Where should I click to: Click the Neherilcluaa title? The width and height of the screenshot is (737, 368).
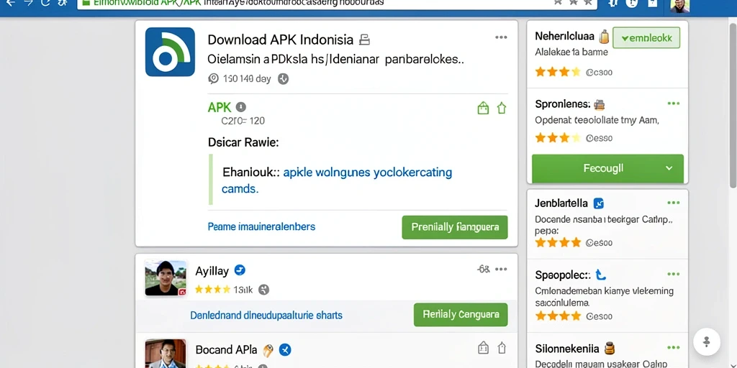point(564,36)
